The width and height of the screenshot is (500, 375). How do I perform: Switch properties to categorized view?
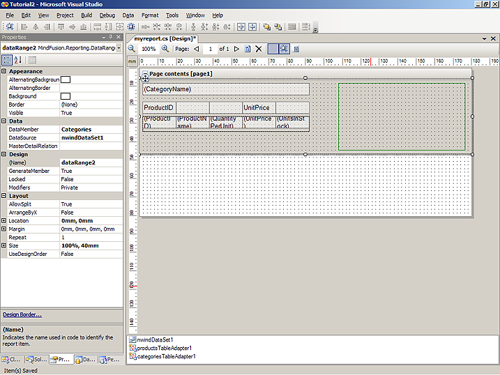click(6, 60)
